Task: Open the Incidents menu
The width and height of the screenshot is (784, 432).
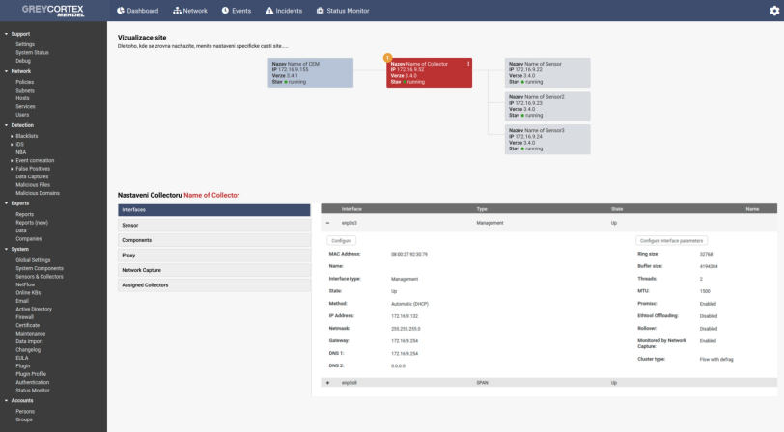Action: pos(284,11)
